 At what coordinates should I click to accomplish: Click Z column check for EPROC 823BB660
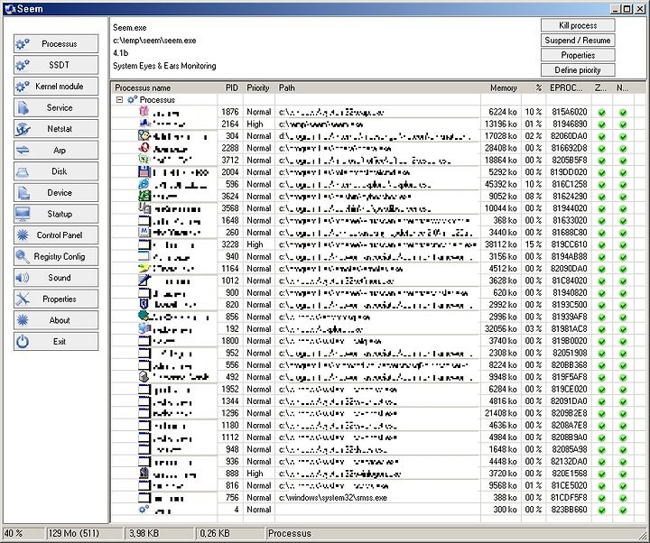(601, 510)
